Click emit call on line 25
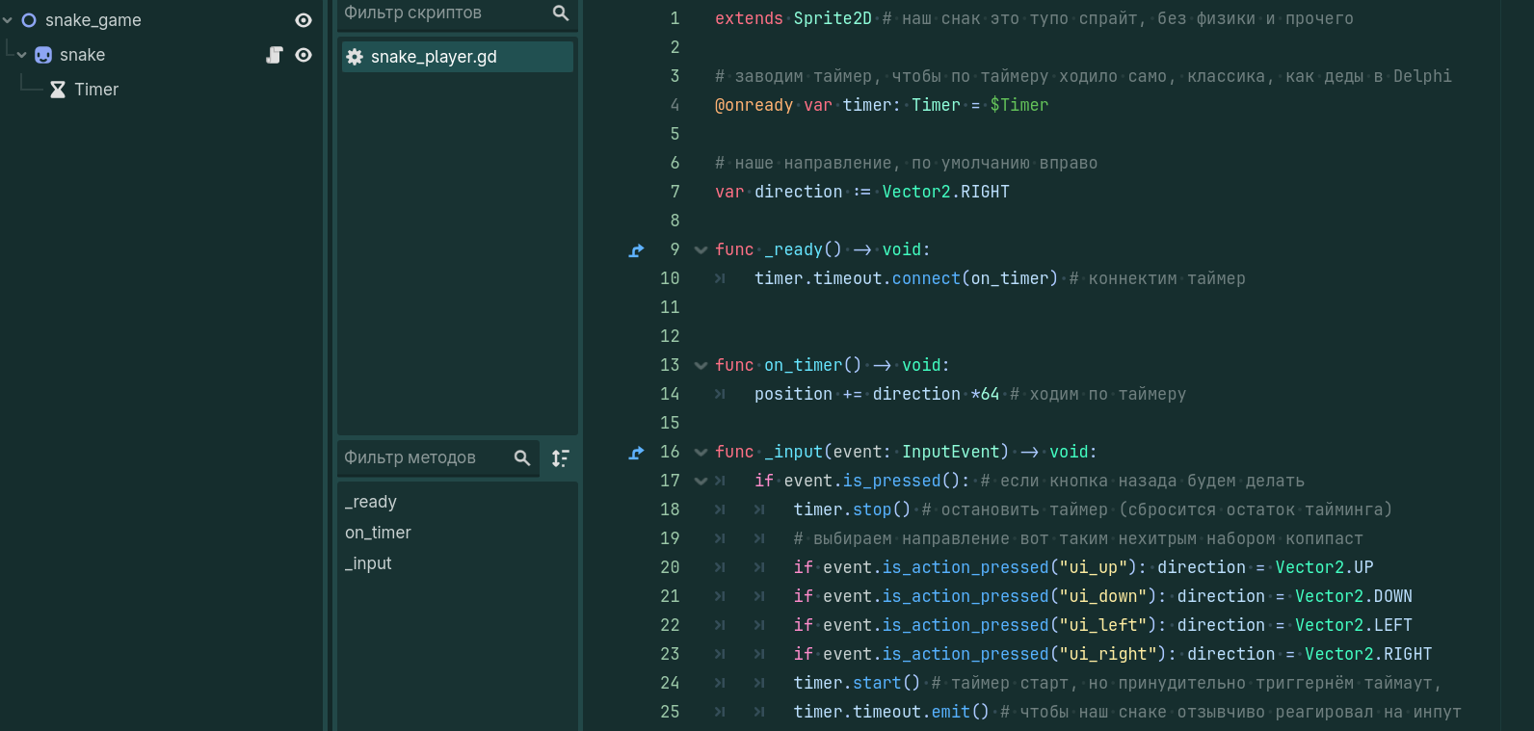Screen dimensions: 1534x731 coord(951,712)
